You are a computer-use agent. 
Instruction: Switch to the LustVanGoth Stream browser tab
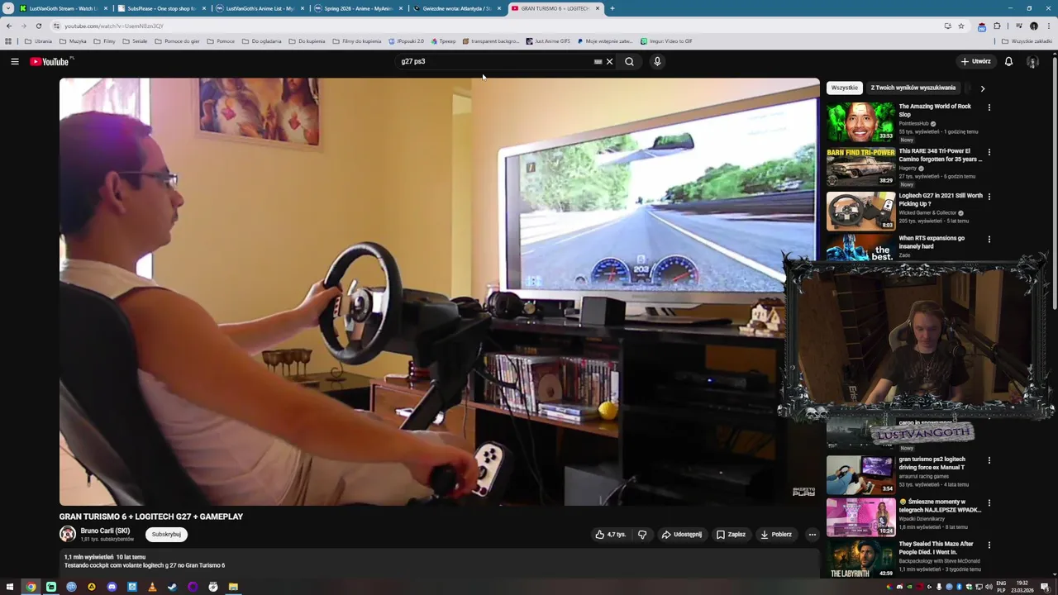(x=63, y=8)
